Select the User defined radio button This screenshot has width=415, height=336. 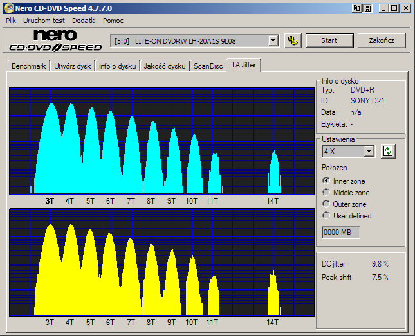pos(326,215)
